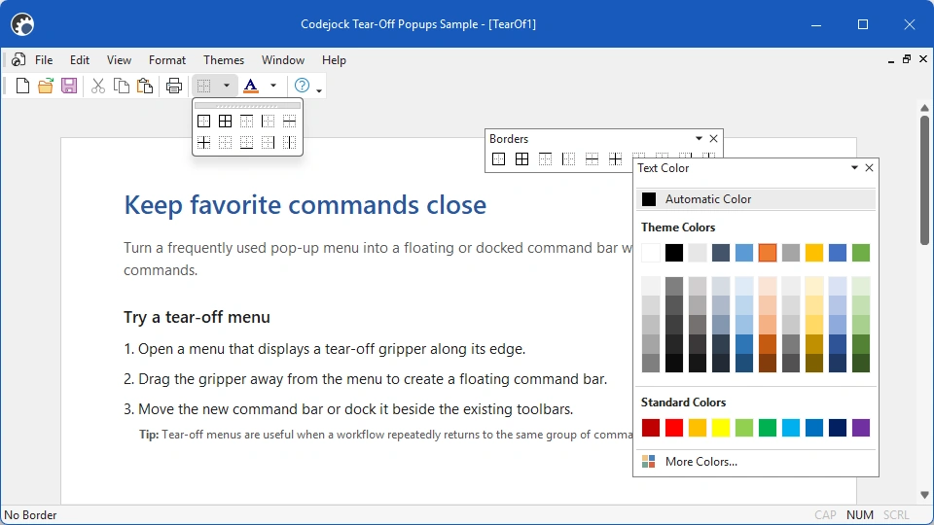Pick the white theme color swatch
934x525 pixels.
(x=651, y=253)
